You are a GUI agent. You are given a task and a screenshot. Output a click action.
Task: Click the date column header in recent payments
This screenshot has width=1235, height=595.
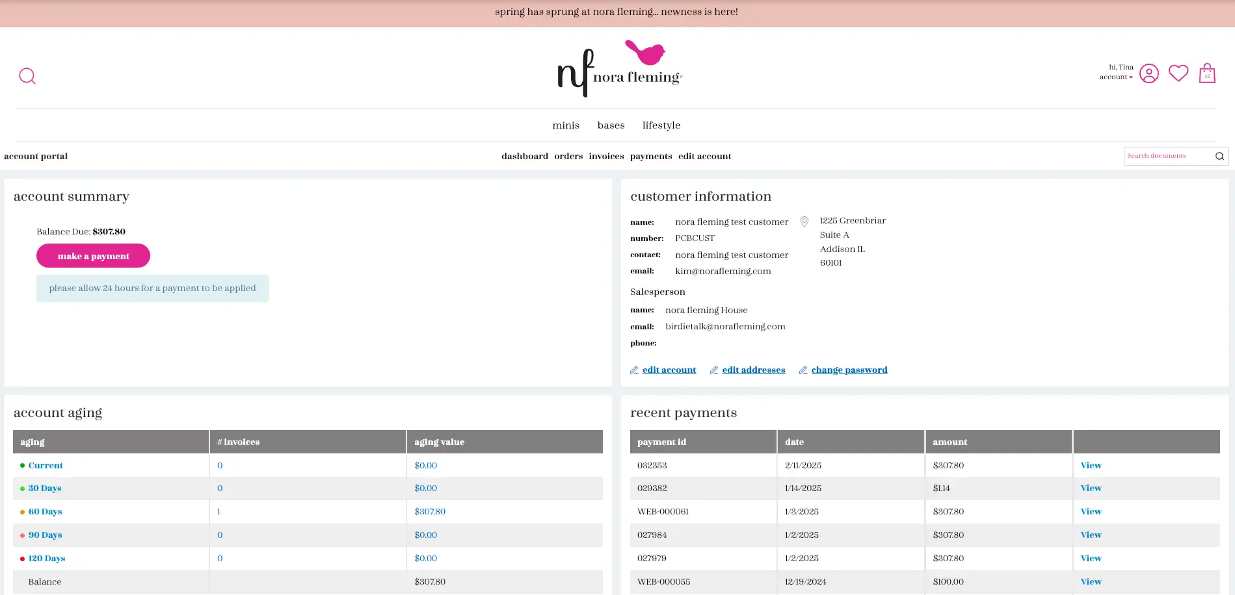(851, 442)
